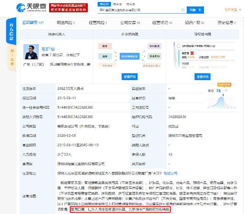Click the 法定代表人 section header

[x=56, y=34]
